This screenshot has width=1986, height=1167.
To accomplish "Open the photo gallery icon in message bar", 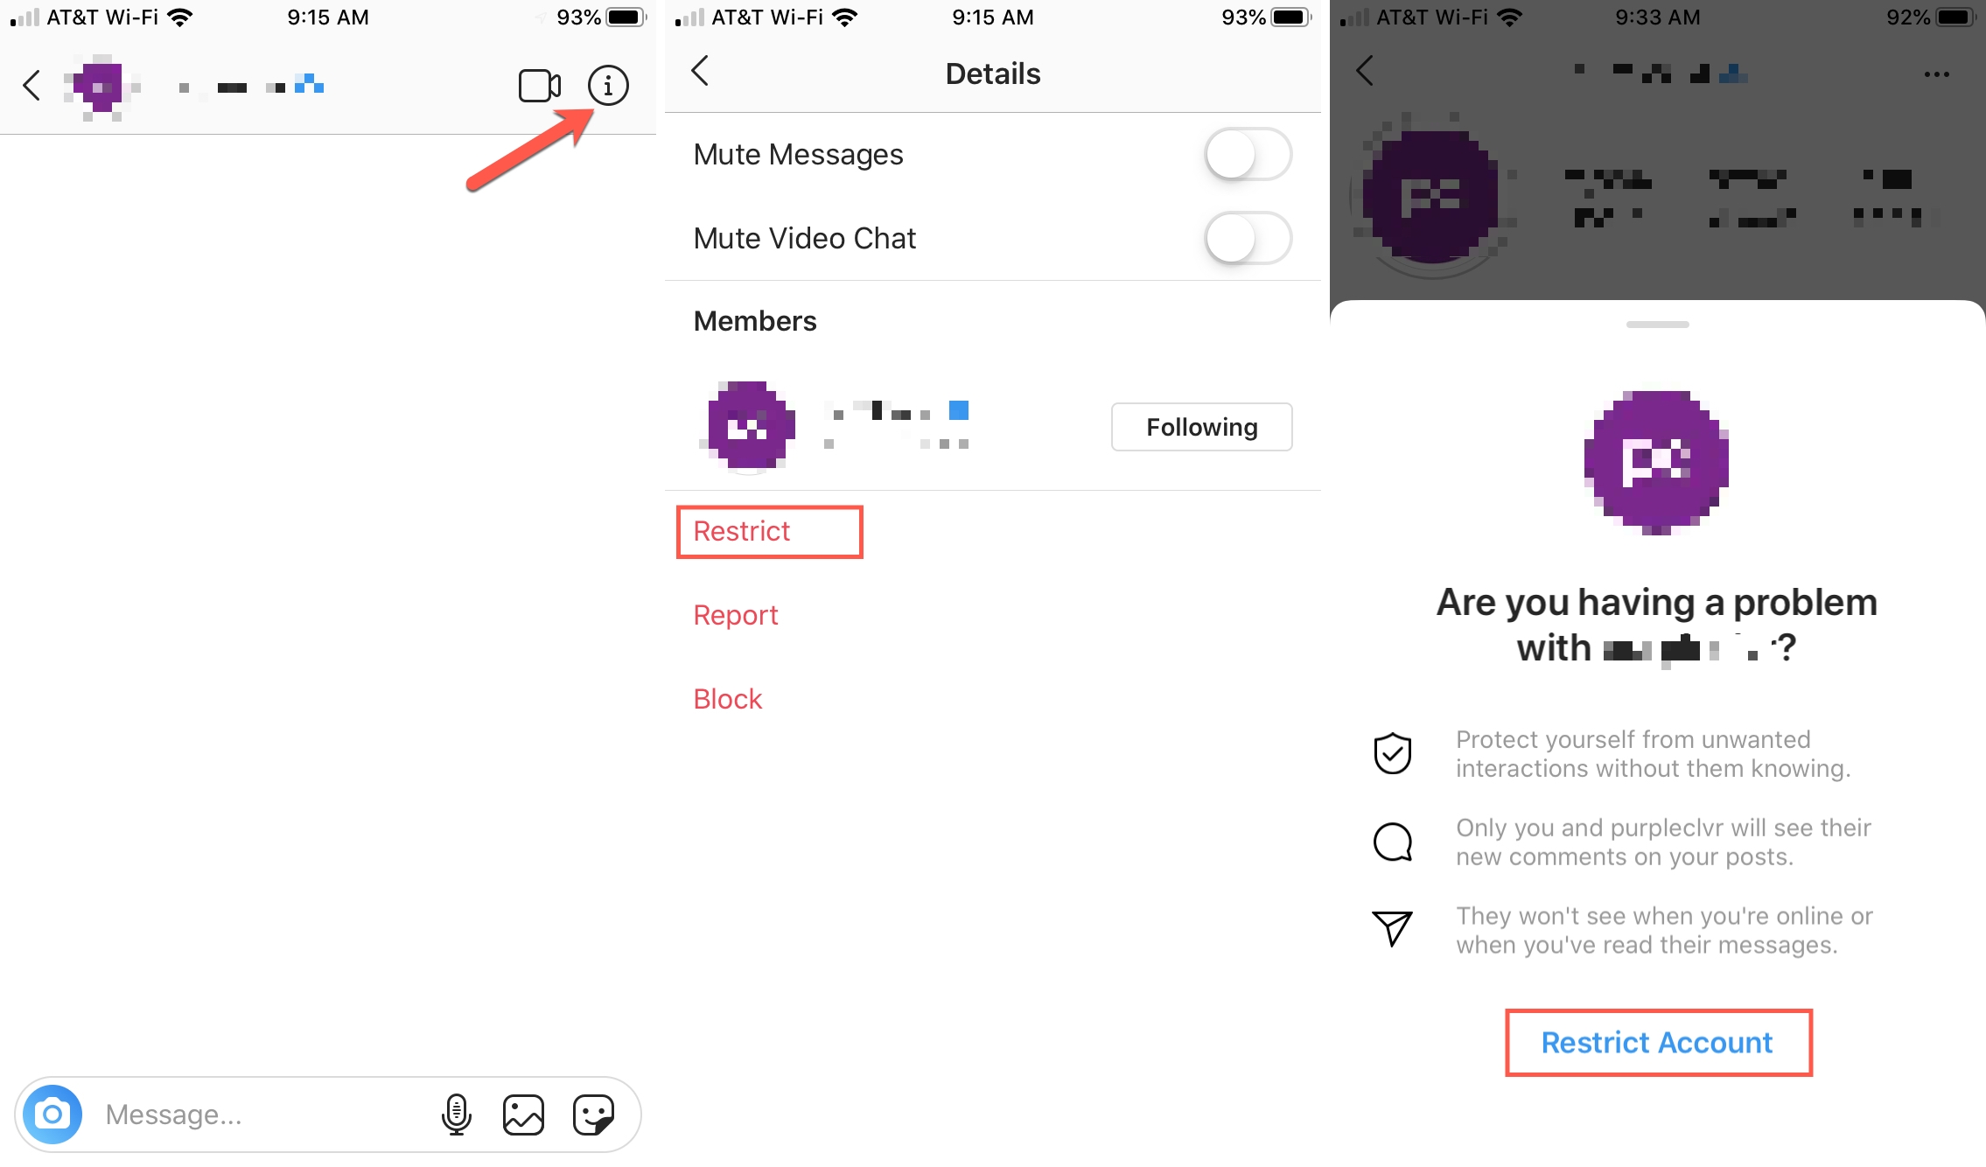I will (523, 1115).
